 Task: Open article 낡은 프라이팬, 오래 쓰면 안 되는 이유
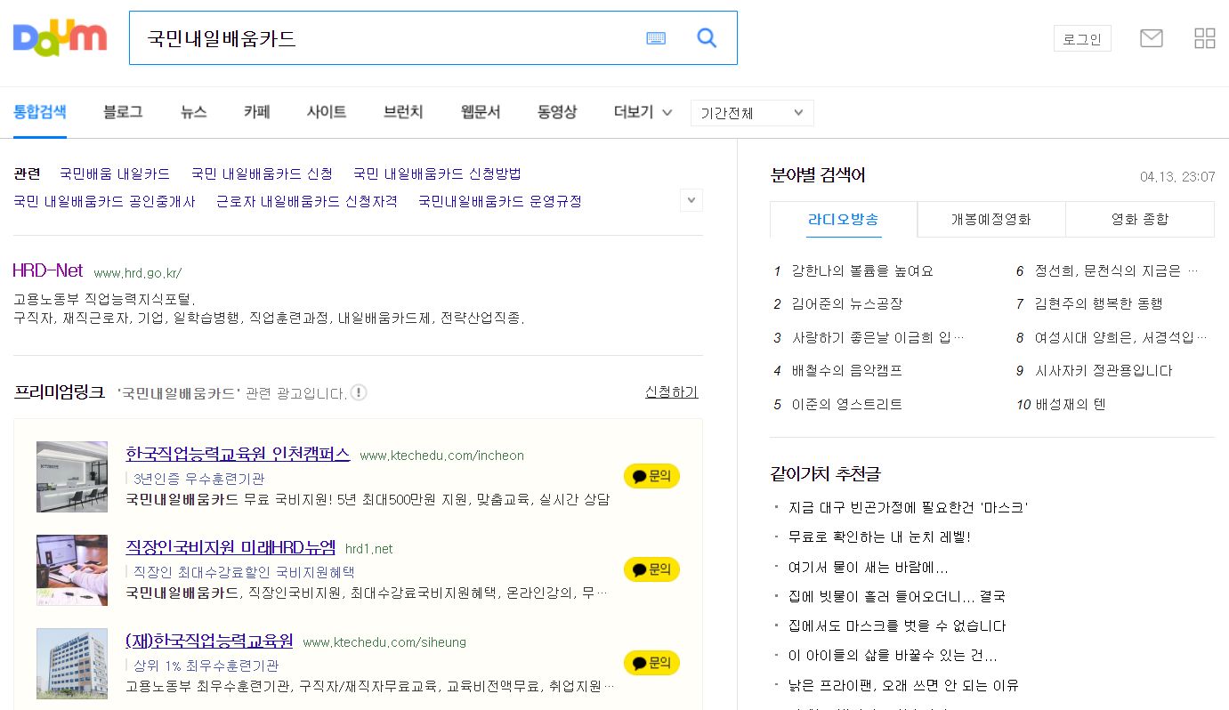pos(903,685)
